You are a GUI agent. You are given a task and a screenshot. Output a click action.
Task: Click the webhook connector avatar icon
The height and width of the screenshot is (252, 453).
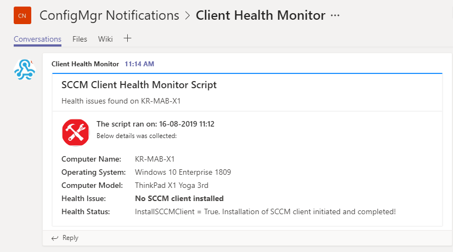click(25, 70)
